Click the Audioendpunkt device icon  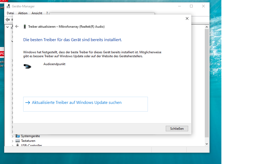pyautogui.click(x=27, y=66)
